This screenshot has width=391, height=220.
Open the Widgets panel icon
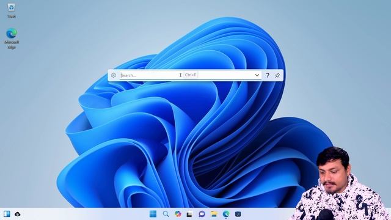[7, 214]
